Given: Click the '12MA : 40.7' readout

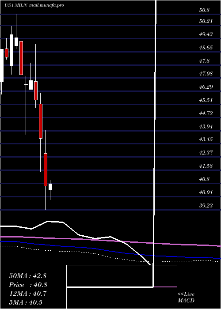Looking at the screenshot, I should pyautogui.click(x=27, y=294).
